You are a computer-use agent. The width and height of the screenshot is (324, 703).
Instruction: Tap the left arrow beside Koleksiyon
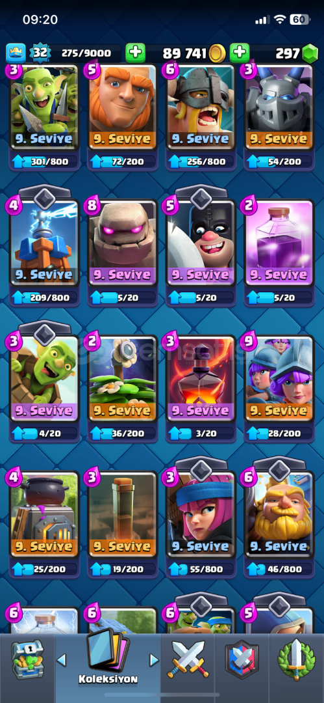coord(61,659)
